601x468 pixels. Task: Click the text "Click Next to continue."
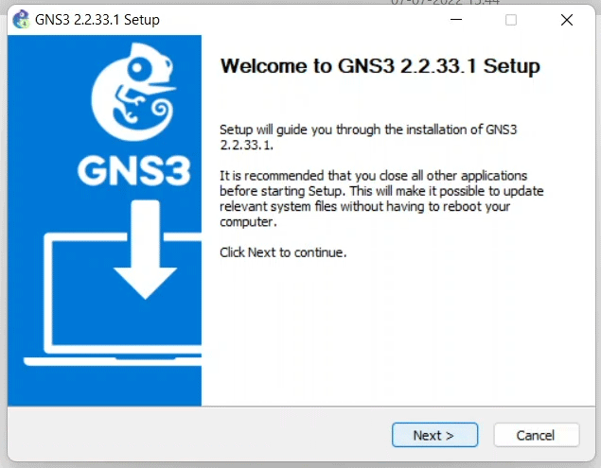click(283, 252)
